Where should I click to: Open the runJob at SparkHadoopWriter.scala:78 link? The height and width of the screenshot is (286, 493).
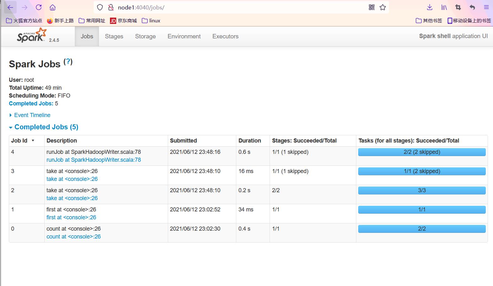(94, 160)
